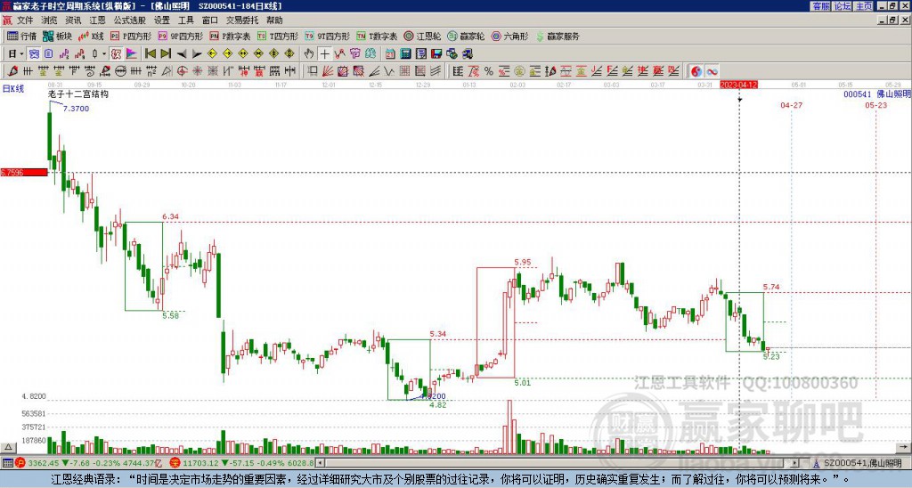Open the 公式选股 formula stock menu
Viewport: 912px width, 488px height.
[x=130, y=20]
